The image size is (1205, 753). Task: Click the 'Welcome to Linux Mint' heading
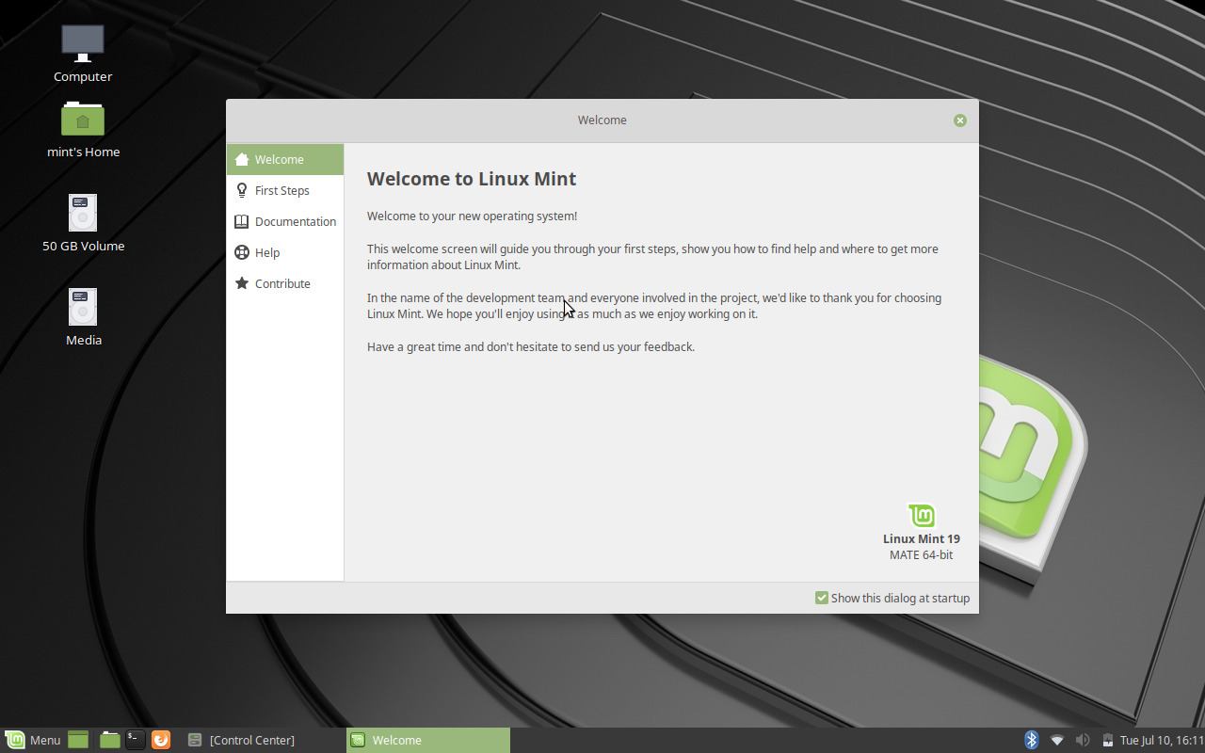point(472,179)
